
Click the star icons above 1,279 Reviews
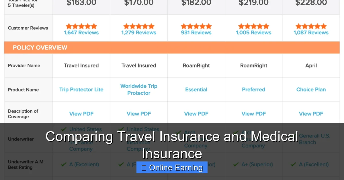coord(138,25)
